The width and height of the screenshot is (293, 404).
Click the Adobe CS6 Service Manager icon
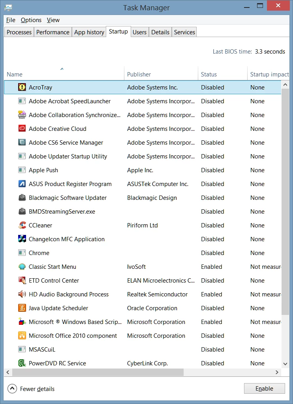(22, 142)
